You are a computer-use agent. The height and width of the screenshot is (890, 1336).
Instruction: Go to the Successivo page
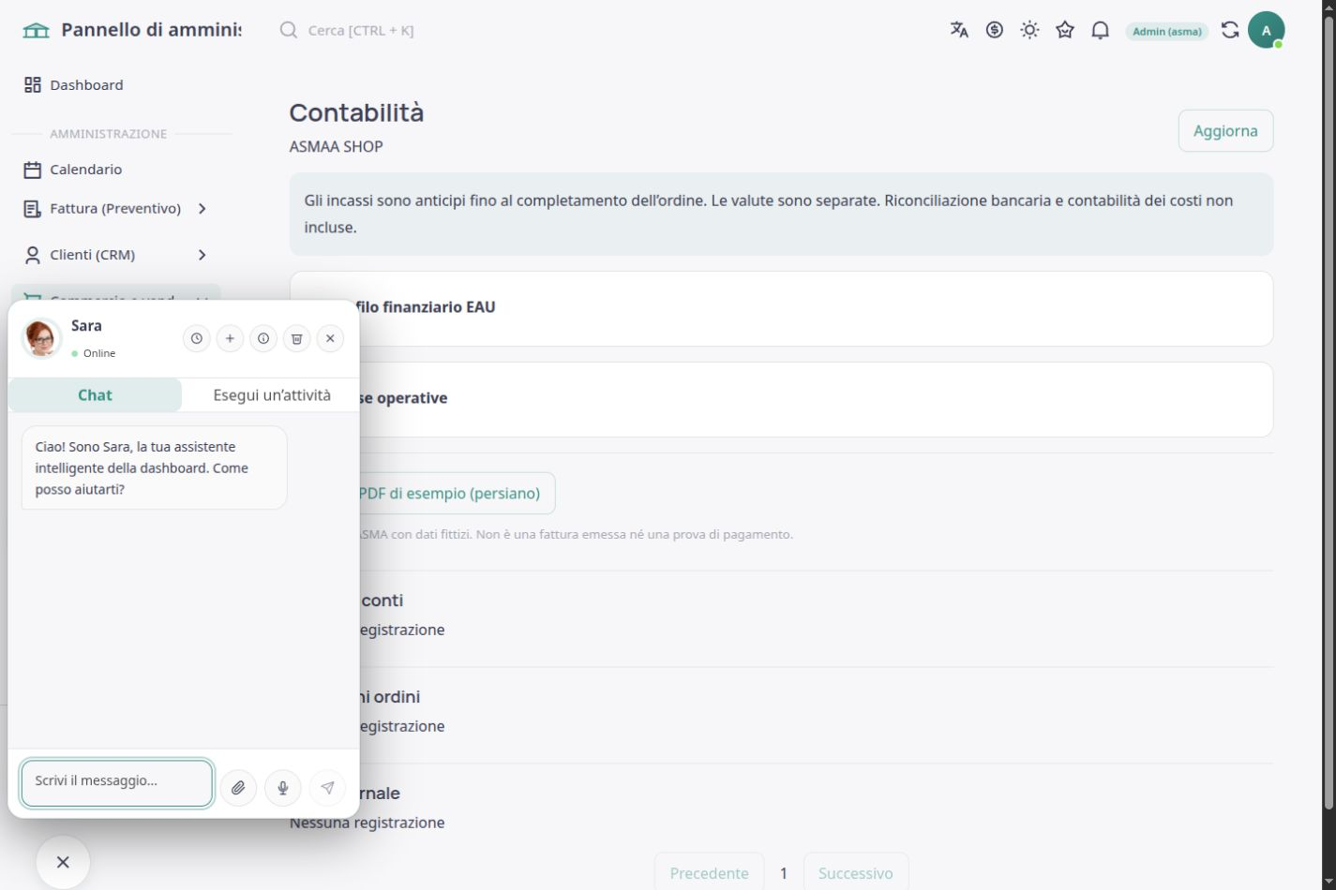[855, 873]
